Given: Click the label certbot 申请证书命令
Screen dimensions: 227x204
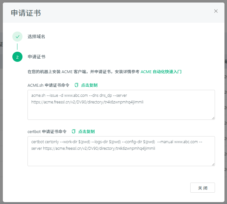Looking at the screenshot, I should [47, 131].
